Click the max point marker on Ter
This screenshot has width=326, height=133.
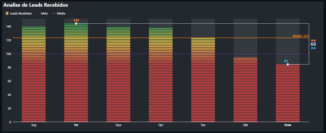76,23
